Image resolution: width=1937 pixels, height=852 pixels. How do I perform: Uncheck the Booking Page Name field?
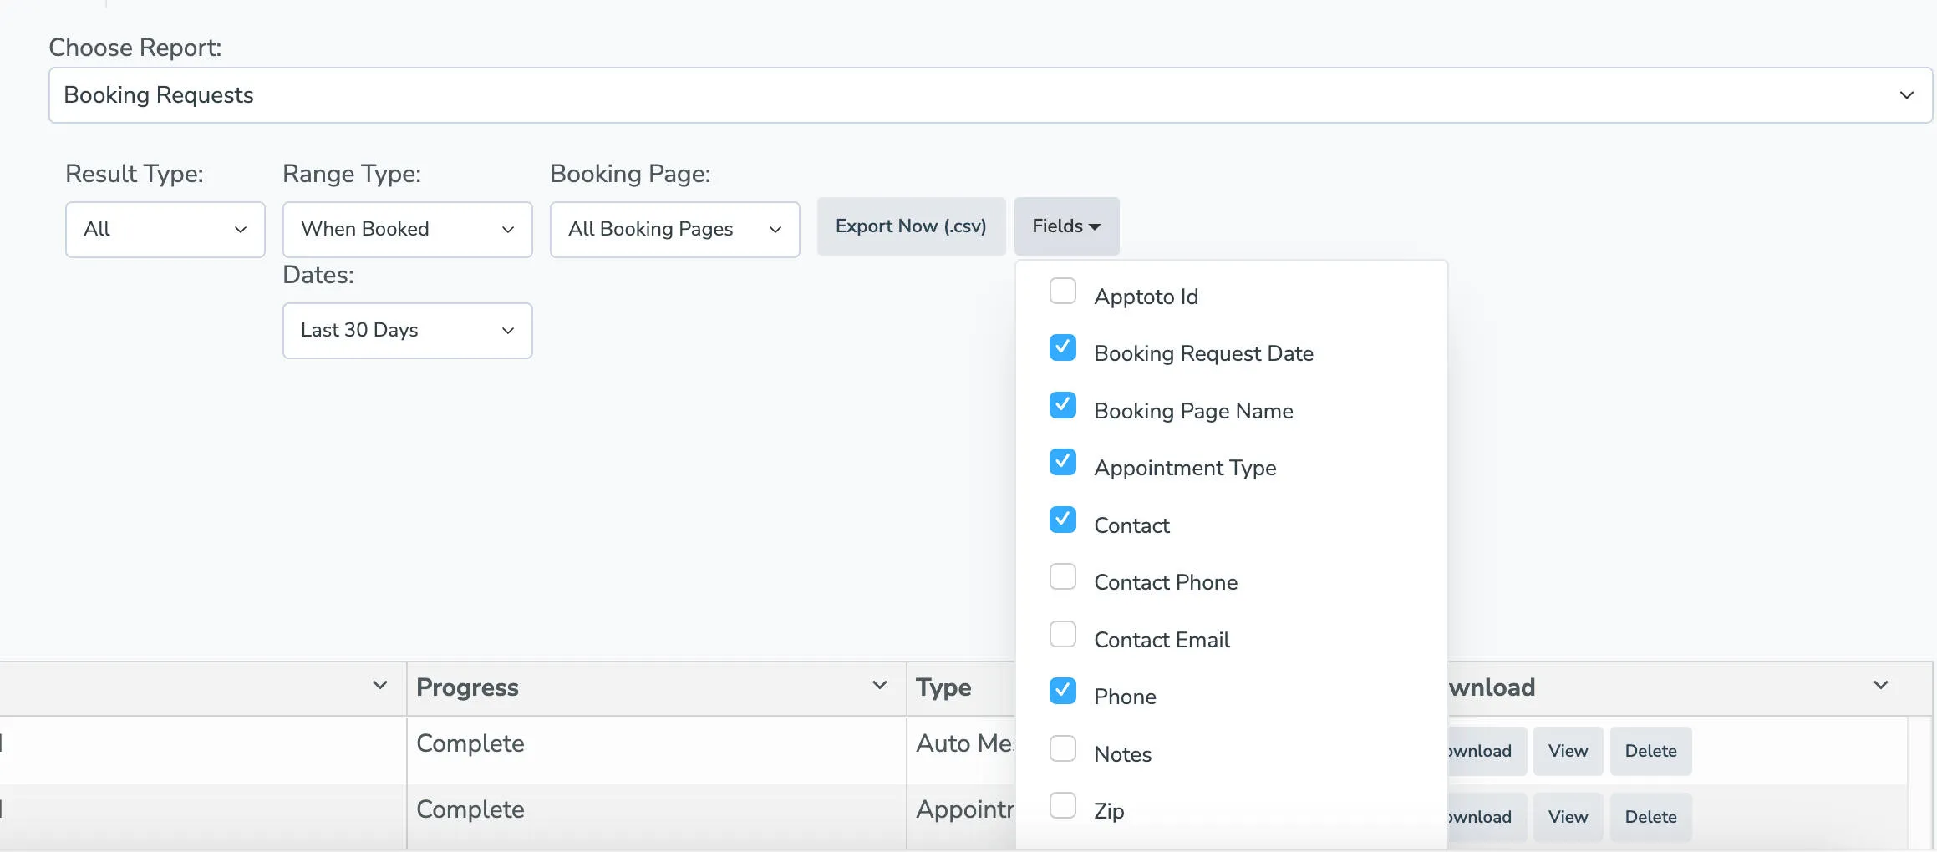coord(1062,405)
